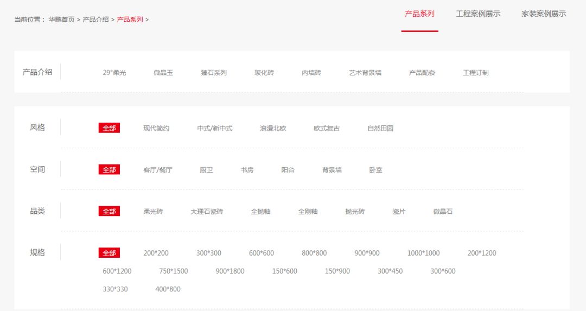
Task: Select 全部 in the 风格 filter row
Action: [x=109, y=128]
